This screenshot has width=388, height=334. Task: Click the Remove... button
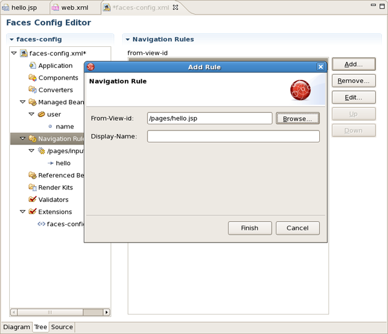[x=354, y=80]
